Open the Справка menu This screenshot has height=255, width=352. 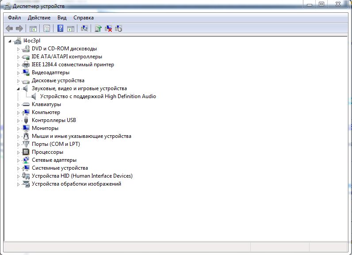coord(84,18)
